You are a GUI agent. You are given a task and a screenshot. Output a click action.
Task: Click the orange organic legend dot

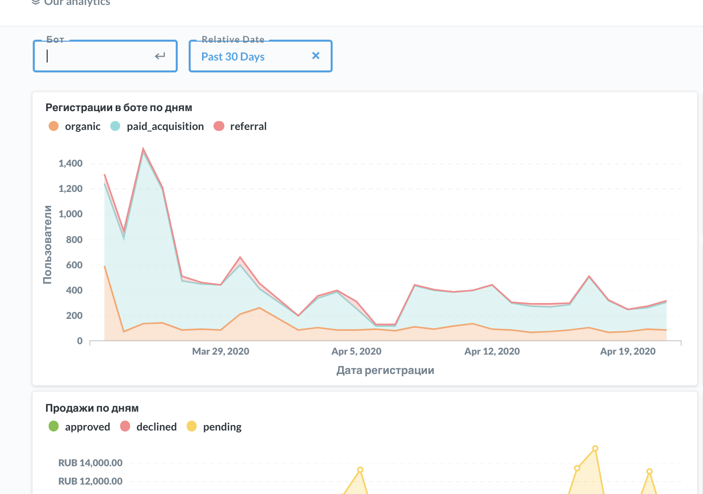tap(54, 126)
